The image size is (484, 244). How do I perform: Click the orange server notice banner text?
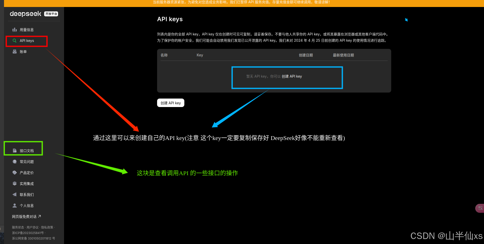(x=241, y=2)
